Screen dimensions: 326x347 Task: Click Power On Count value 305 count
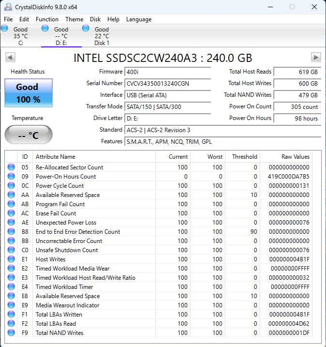(297, 107)
